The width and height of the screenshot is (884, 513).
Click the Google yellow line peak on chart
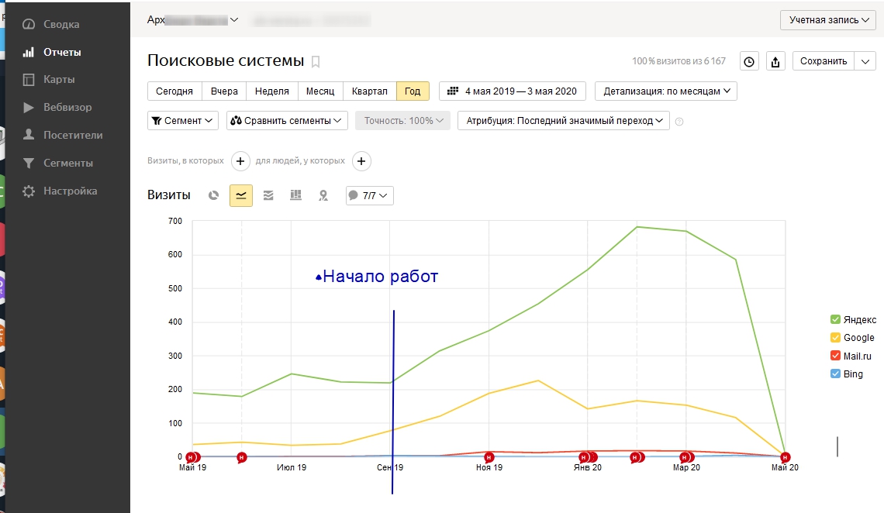click(538, 380)
